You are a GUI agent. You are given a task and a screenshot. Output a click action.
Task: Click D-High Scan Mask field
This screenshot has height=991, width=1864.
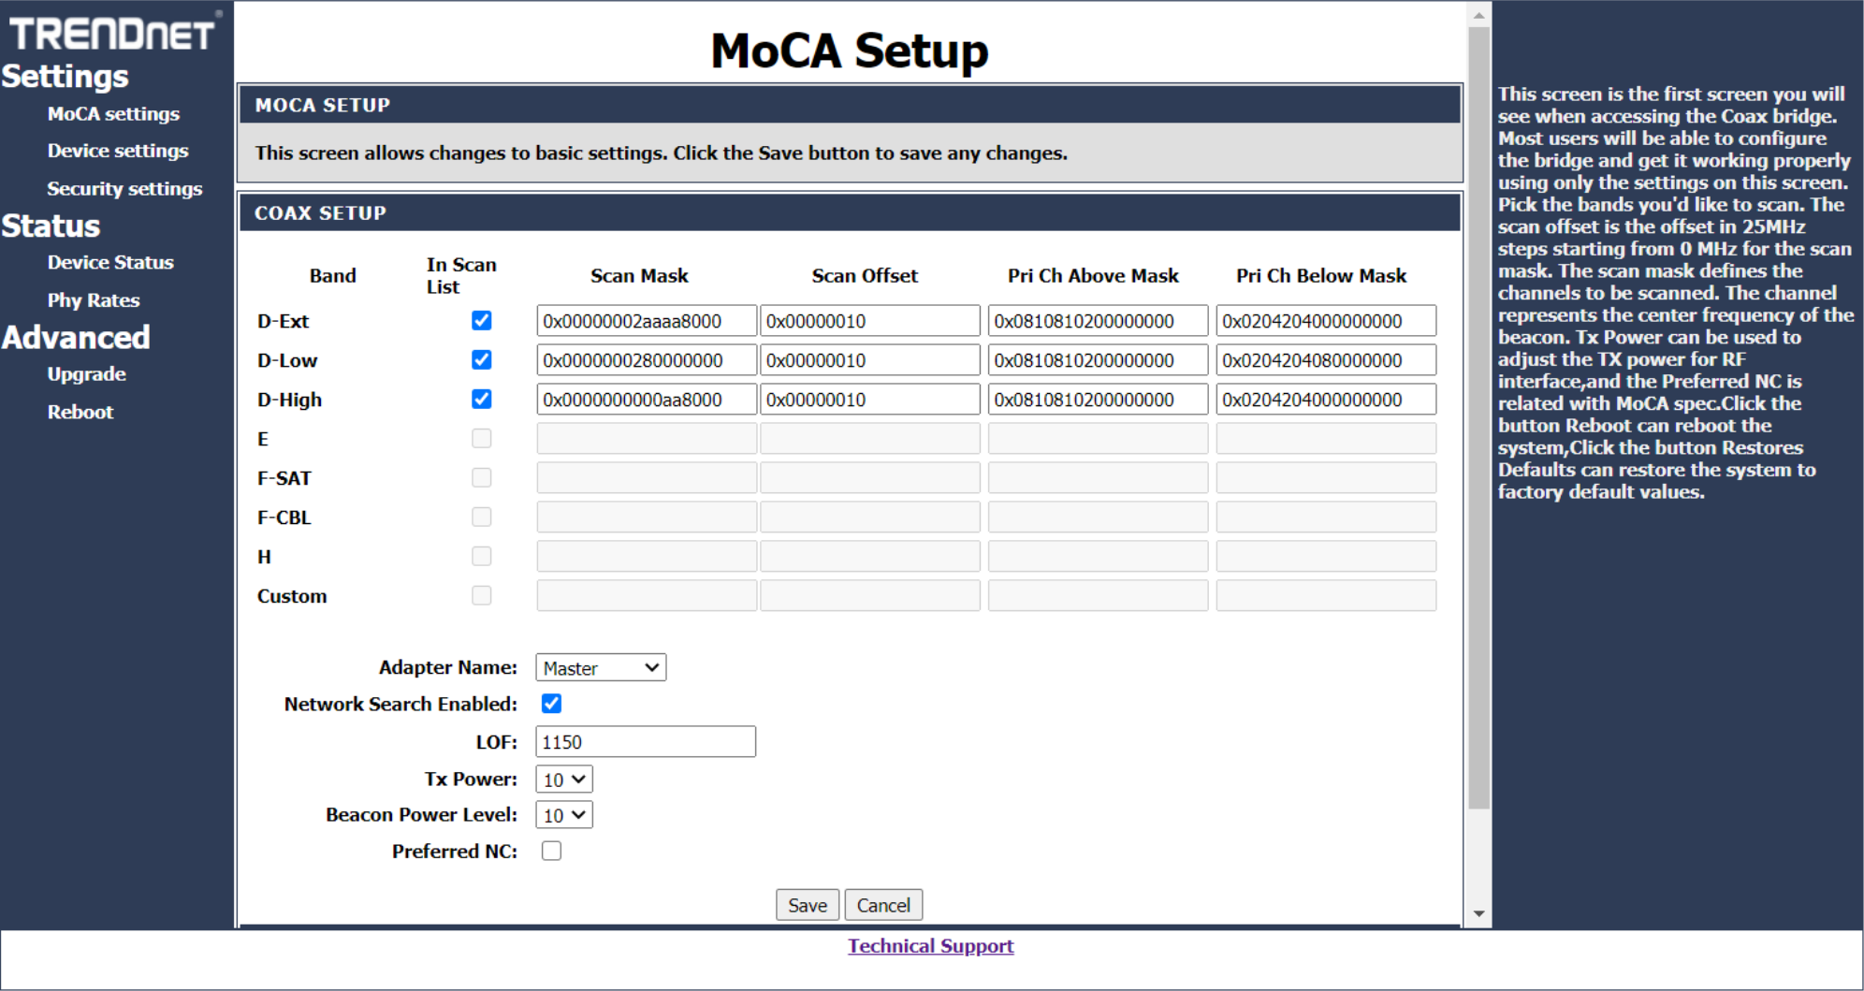tap(647, 400)
